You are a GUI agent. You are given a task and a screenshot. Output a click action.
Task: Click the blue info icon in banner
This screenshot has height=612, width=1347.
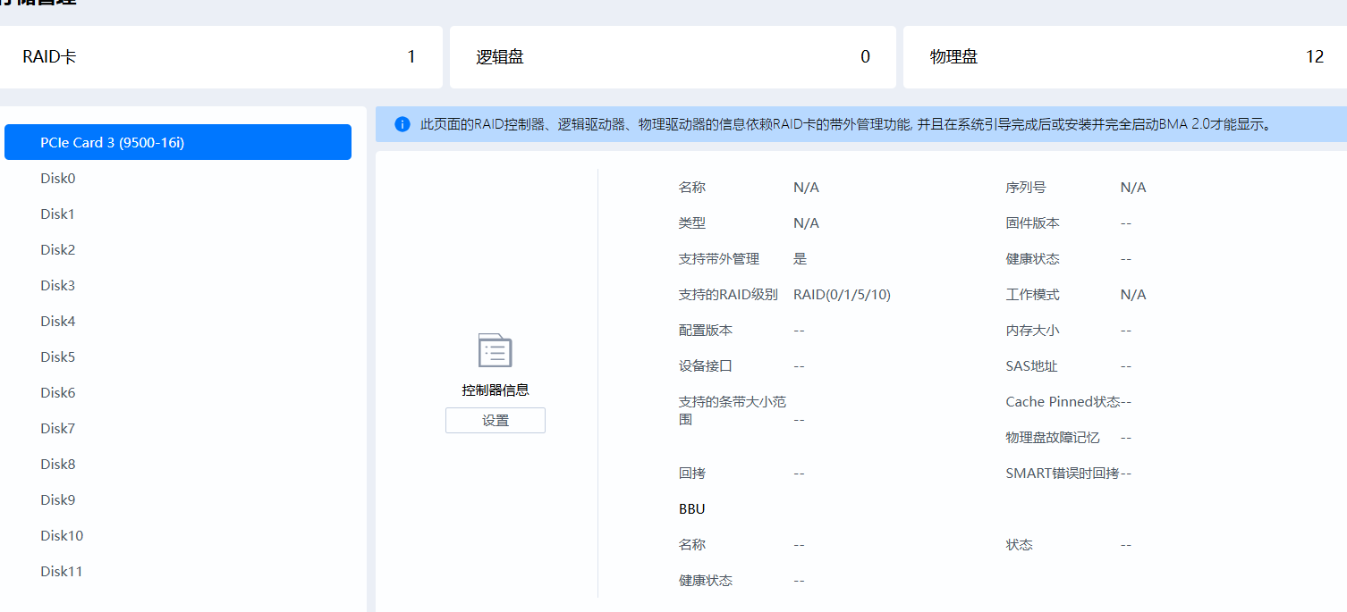tap(402, 124)
